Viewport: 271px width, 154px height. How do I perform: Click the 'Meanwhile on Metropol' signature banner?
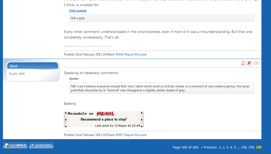click(104, 119)
